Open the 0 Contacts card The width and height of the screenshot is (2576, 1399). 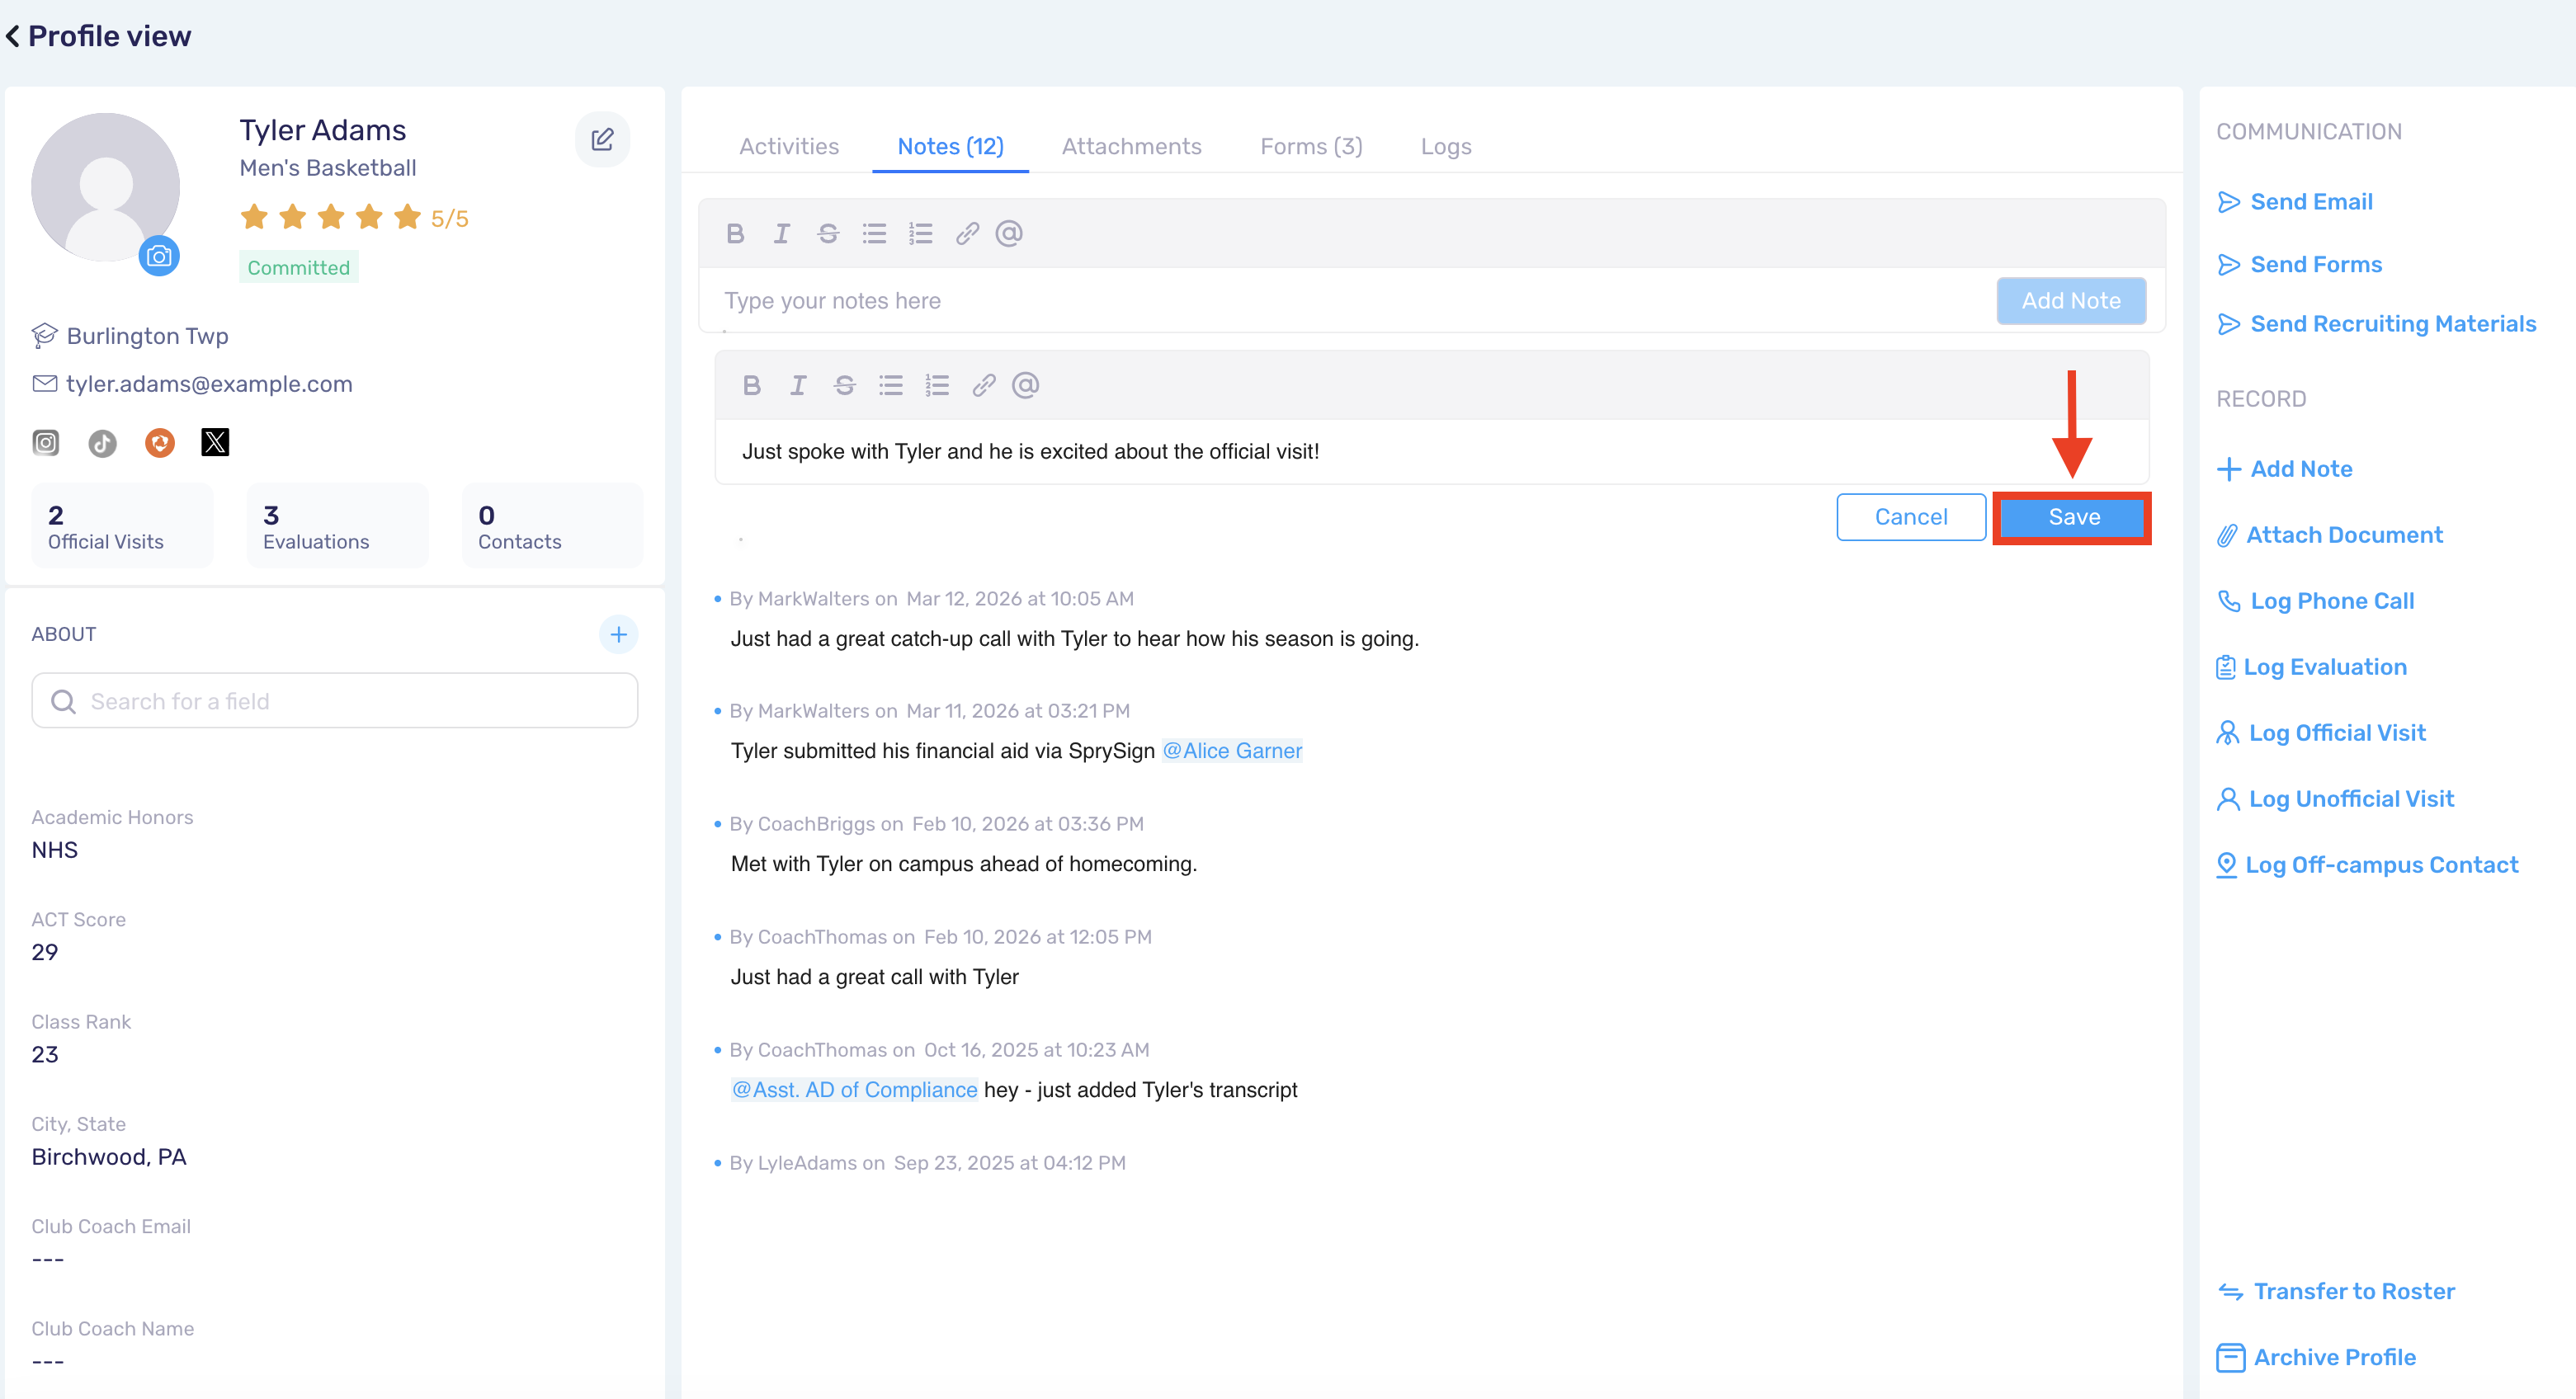coord(552,526)
